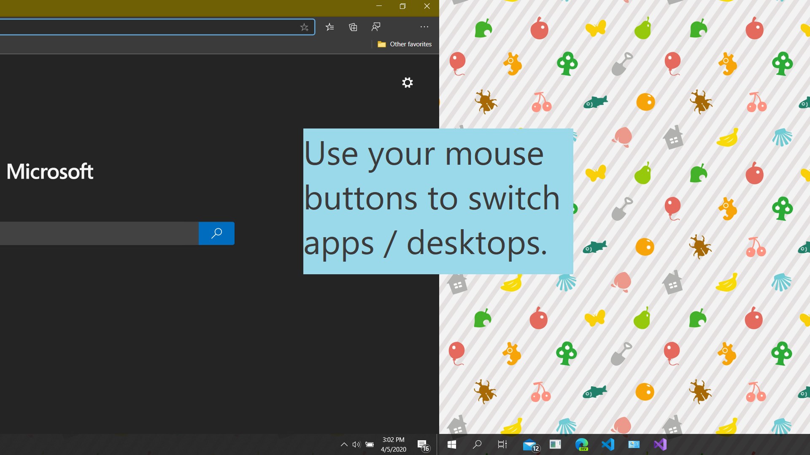Open the volume slider from the tray
This screenshot has height=455, width=810.
[x=356, y=444]
